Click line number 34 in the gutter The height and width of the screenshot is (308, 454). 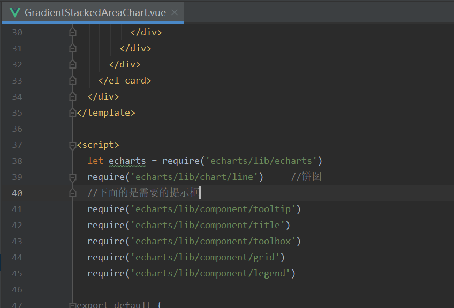tap(17, 96)
